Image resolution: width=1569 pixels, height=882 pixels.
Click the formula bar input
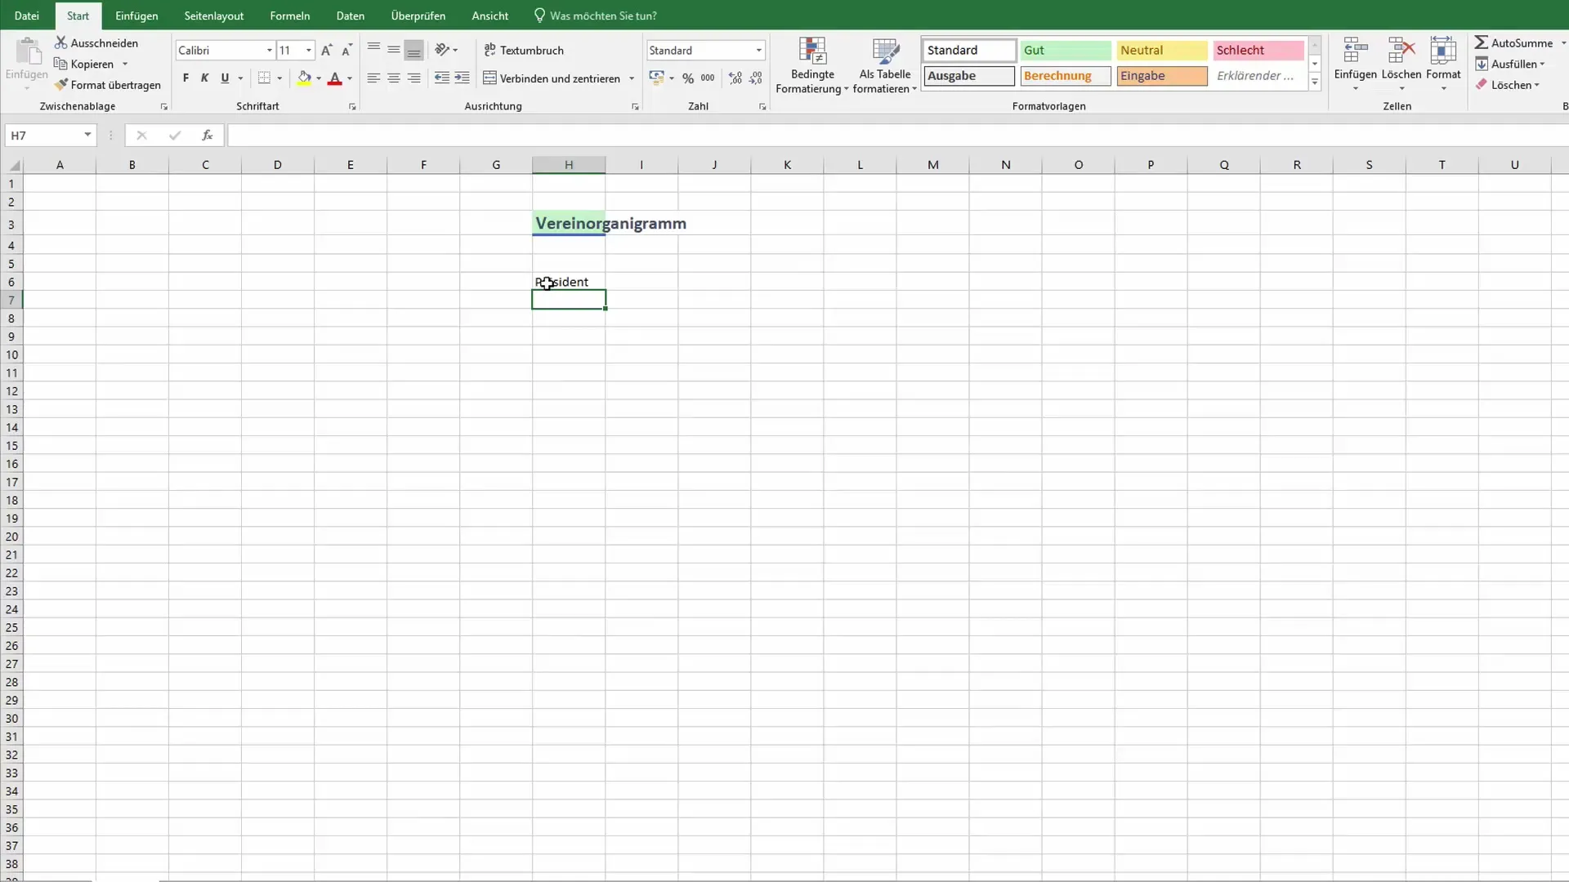(897, 136)
